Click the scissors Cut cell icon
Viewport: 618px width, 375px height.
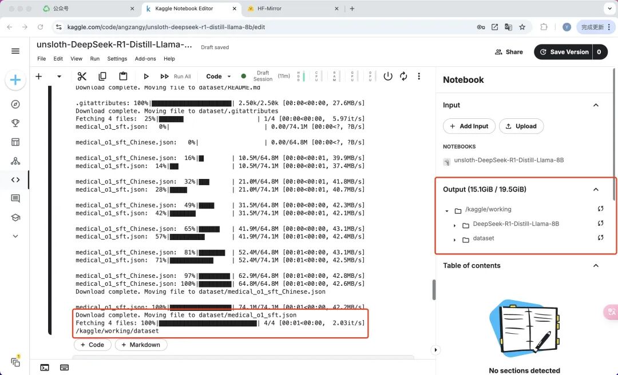[x=82, y=76]
